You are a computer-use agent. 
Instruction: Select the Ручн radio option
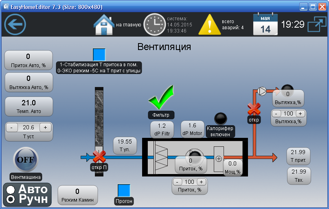[11, 199]
